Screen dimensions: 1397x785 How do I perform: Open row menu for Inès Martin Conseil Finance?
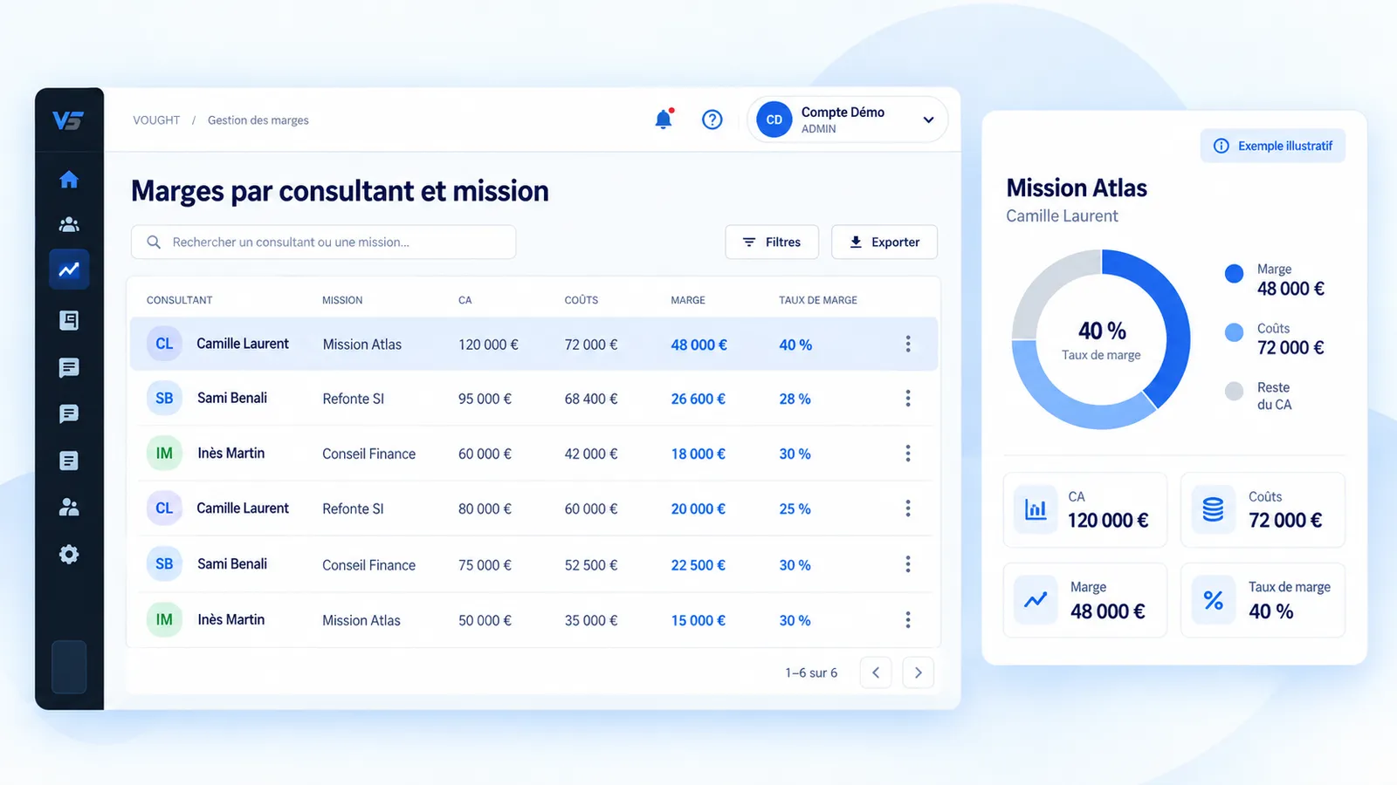pos(908,454)
